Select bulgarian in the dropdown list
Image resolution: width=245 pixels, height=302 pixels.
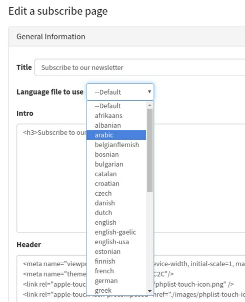[x=117, y=164]
